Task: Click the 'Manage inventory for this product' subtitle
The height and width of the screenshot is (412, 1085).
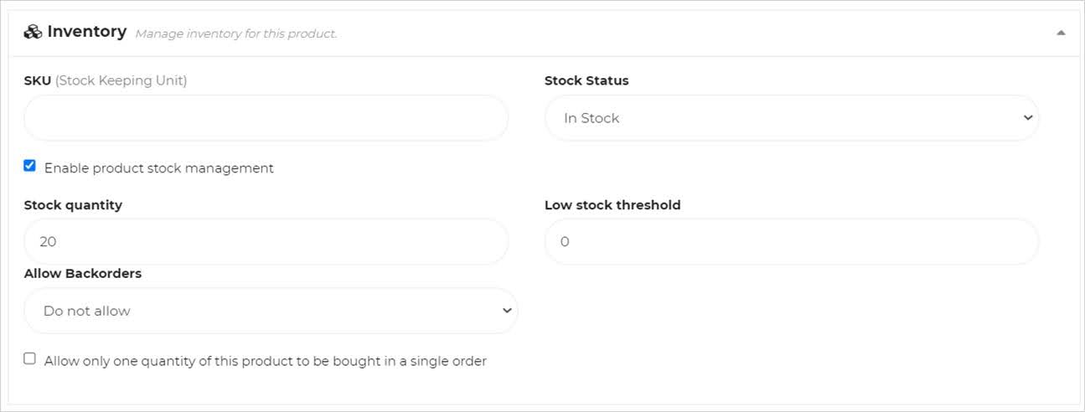Action: point(235,34)
